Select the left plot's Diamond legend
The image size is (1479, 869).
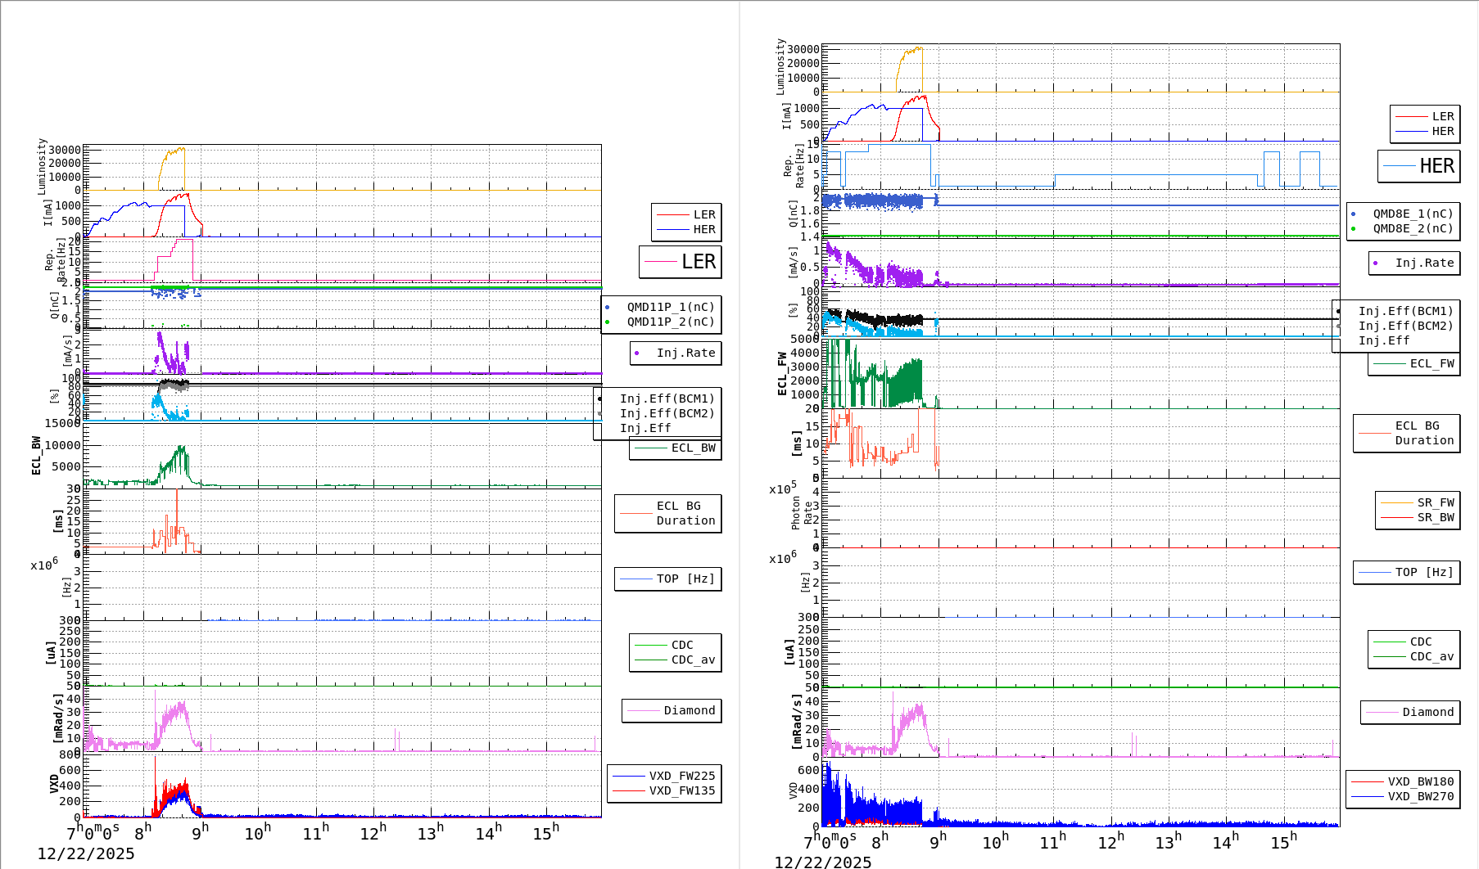[x=670, y=710]
